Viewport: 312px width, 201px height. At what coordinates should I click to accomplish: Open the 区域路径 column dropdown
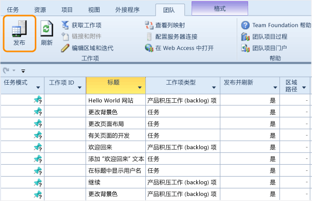point(304,88)
